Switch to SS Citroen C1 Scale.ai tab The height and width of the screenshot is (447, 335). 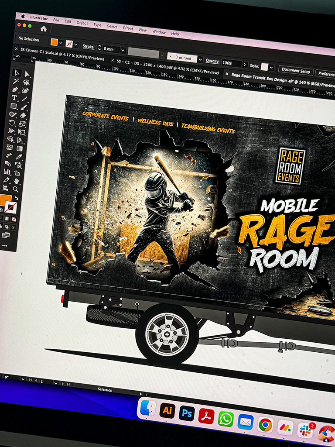click(x=62, y=54)
